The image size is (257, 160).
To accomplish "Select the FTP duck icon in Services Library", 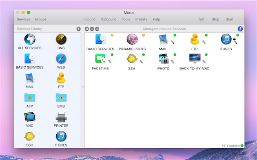I will 61,78.
